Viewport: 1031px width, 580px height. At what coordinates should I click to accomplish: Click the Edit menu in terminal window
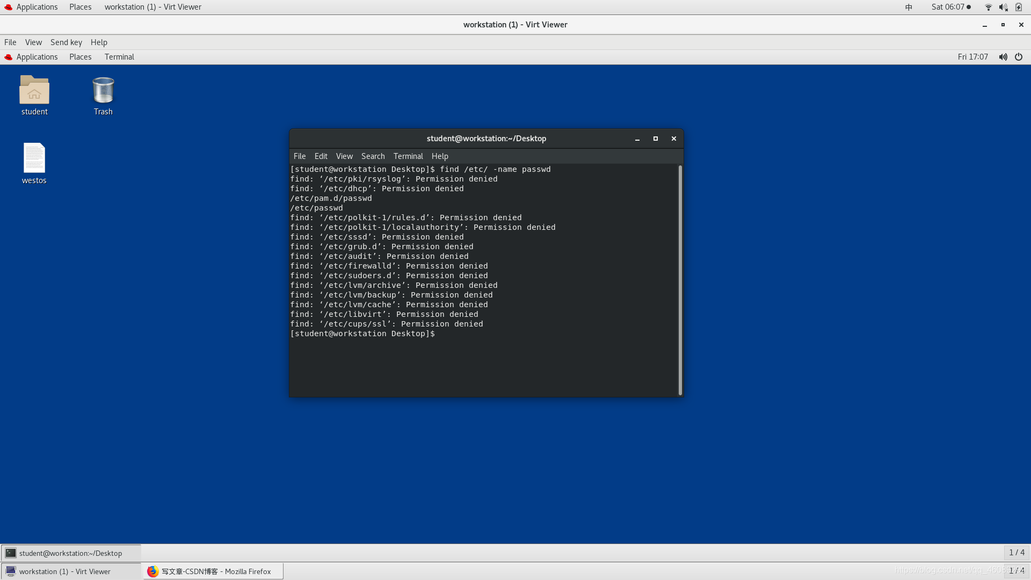(321, 156)
